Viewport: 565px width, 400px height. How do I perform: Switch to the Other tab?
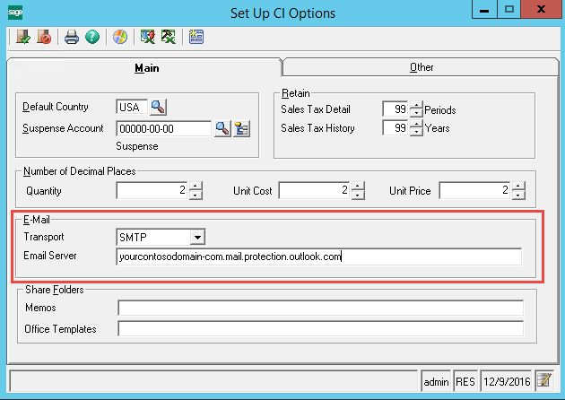421,67
